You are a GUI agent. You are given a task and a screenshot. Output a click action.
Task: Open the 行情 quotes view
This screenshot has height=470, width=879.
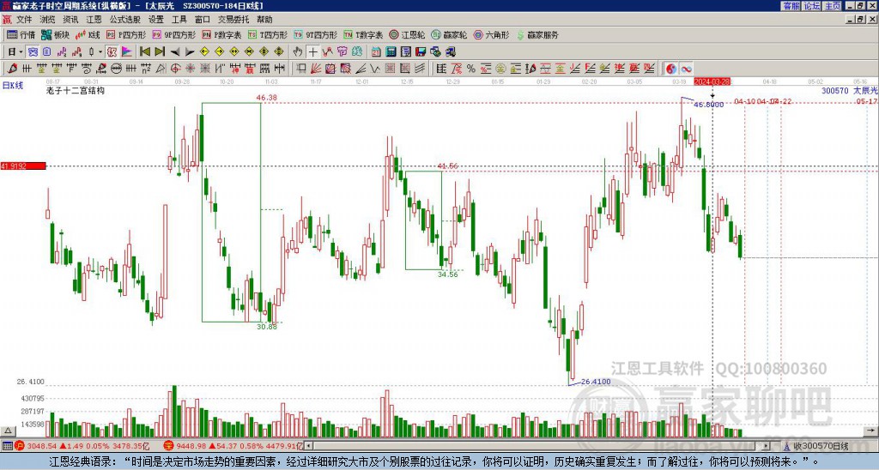[x=21, y=34]
